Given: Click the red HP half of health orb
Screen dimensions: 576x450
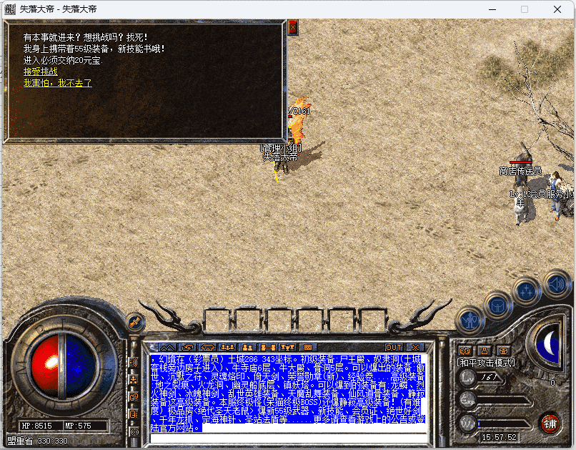Looking at the screenshot, I should click(x=45, y=367).
